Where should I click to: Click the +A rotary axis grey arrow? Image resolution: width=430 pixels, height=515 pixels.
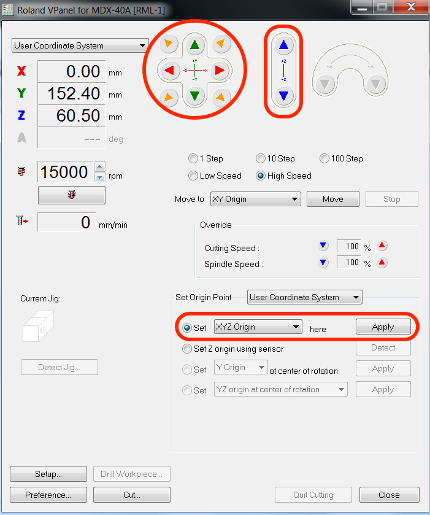[325, 85]
